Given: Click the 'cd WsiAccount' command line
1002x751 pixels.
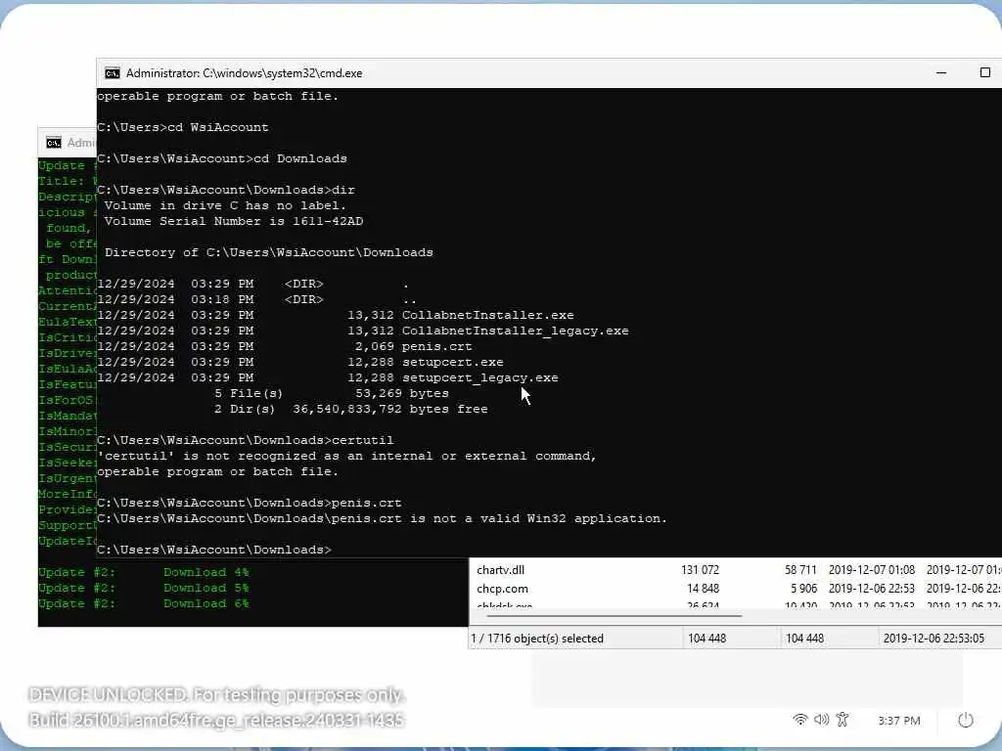Looking at the screenshot, I should click(x=183, y=127).
